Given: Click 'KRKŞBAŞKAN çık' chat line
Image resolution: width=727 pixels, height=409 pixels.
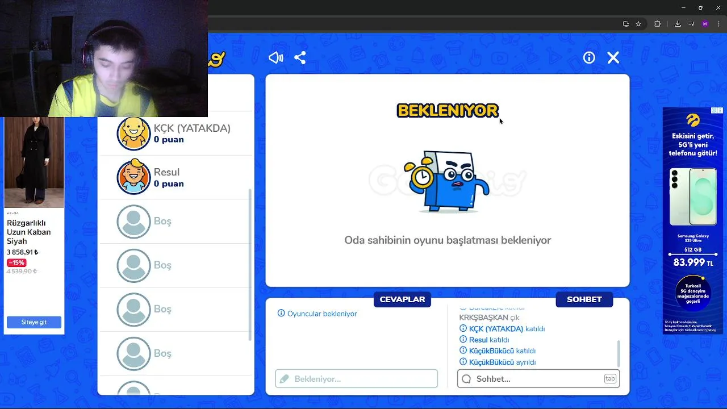Looking at the screenshot, I should click(x=489, y=318).
